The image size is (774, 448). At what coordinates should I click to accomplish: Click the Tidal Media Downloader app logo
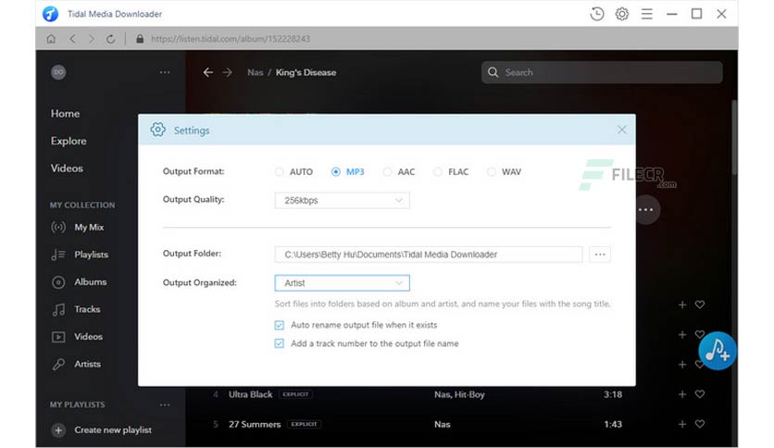point(50,14)
